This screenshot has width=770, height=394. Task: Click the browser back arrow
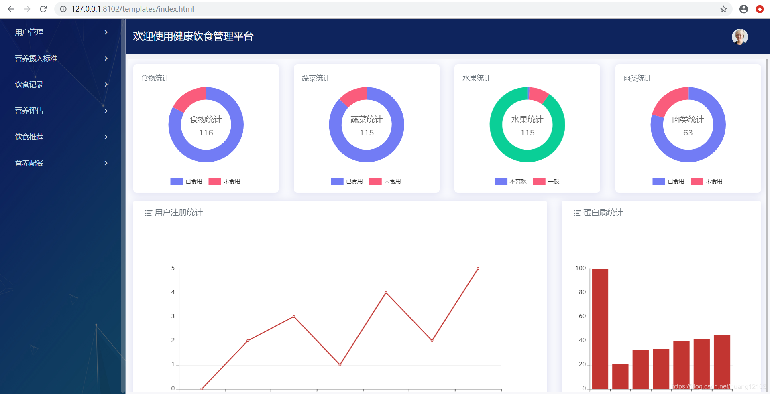coord(11,9)
